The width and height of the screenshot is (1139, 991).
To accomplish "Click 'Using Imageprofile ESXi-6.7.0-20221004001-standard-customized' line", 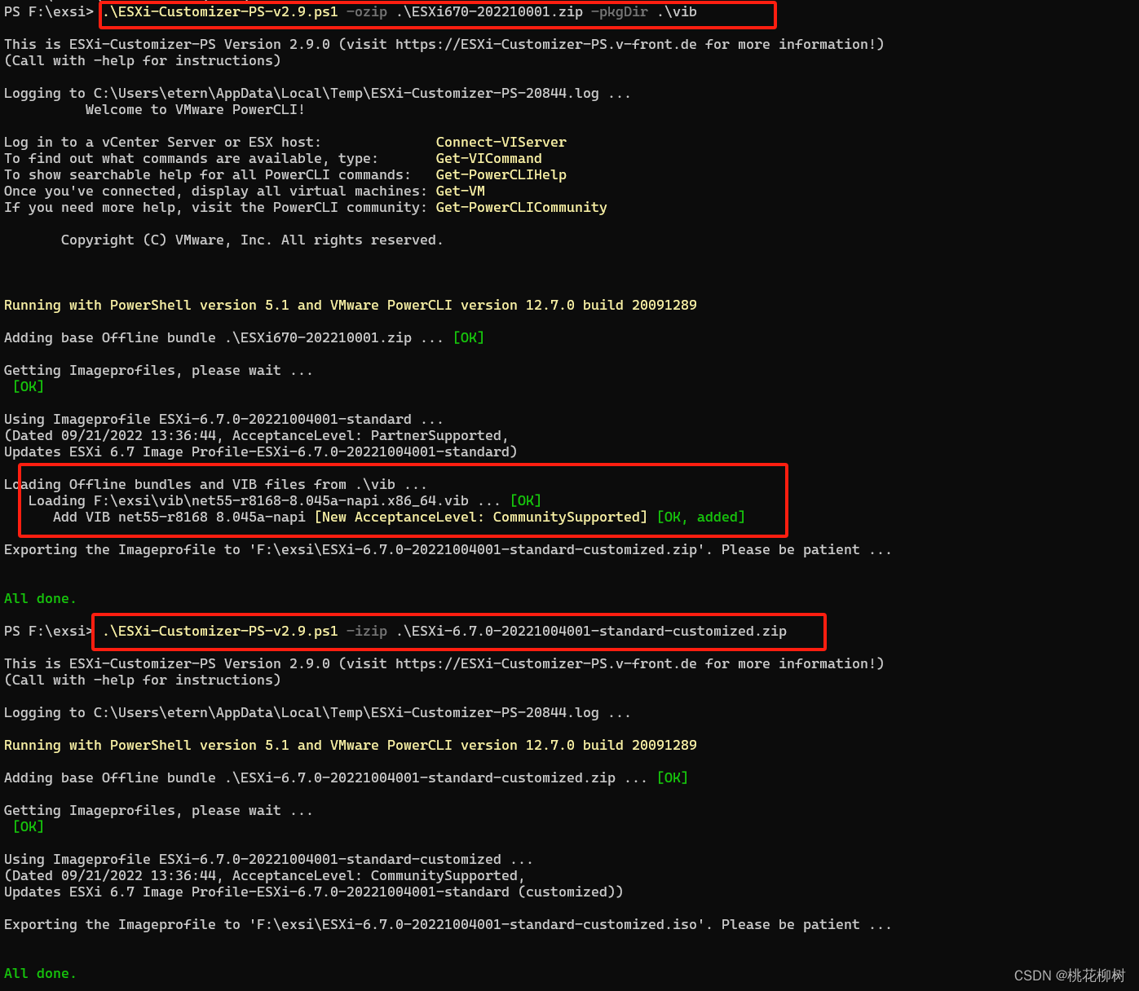I will coord(268,860).
